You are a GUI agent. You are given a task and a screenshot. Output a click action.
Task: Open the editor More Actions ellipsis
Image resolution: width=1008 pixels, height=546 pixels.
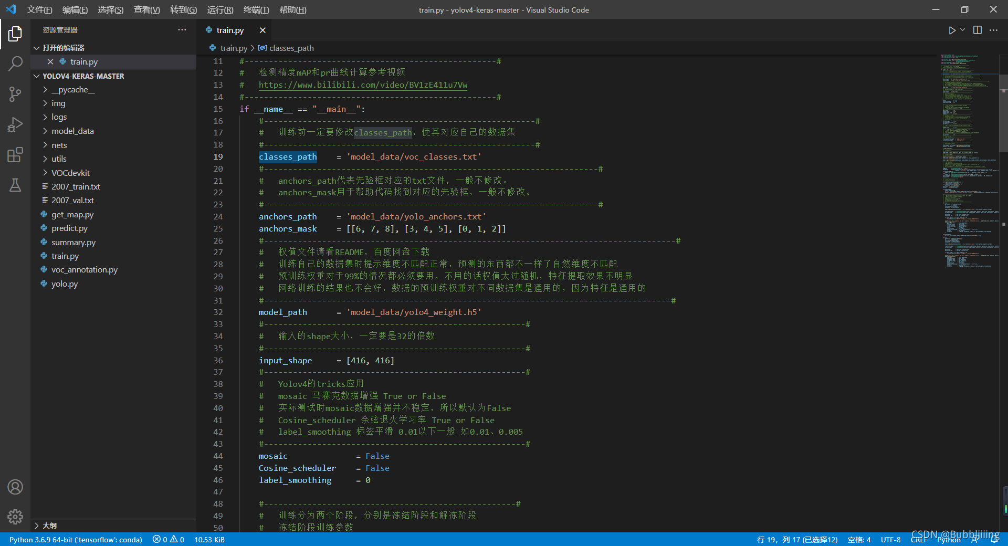click(x=993, y=30)
